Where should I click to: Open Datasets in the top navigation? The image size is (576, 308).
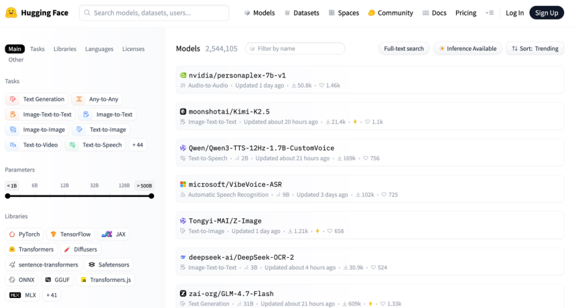[302, 13]
